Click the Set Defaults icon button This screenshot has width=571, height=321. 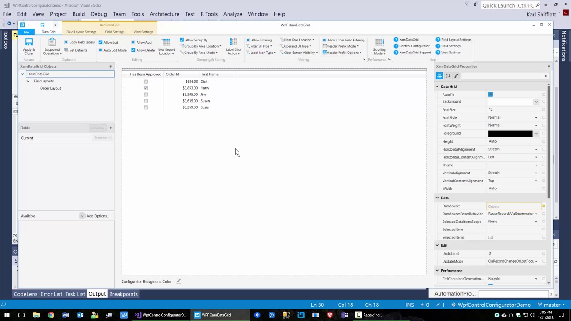(x=66, y=50)
